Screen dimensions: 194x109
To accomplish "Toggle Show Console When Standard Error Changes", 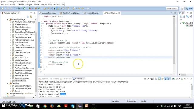I will pos(169,79).
